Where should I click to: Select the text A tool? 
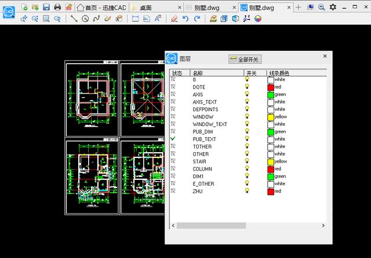(x=158, y=19)
